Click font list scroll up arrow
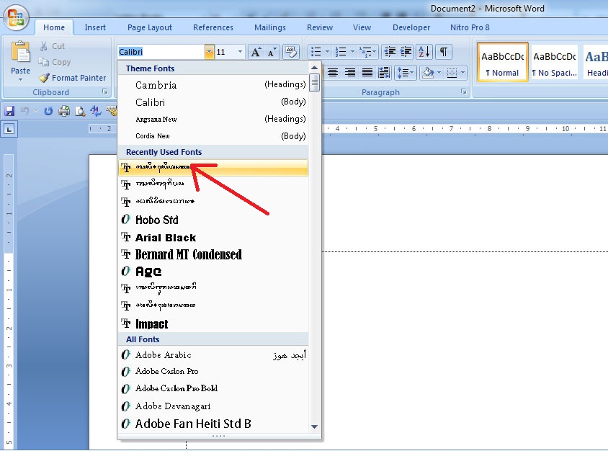The width and height of the screenshot is (608, 451). pyautogui.click(x=315, y=68)
